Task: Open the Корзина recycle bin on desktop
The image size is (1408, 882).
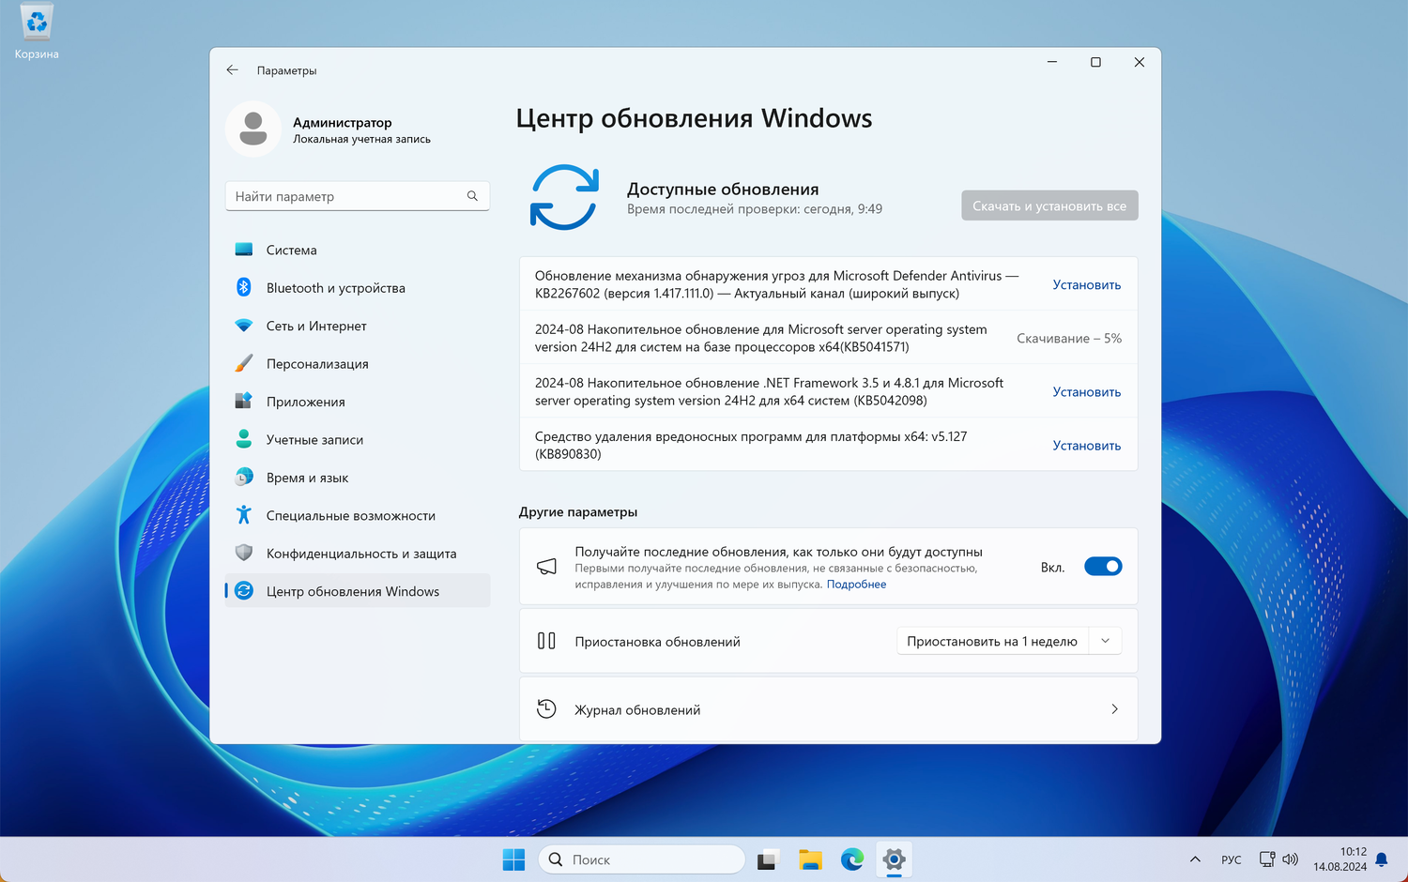Action: tap(37, 32)
